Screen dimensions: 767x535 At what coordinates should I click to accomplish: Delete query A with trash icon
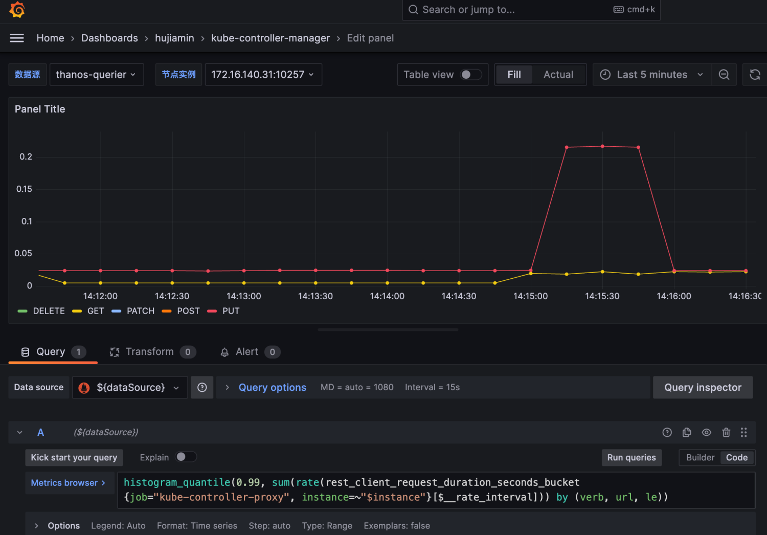click(x=726, y=433)
